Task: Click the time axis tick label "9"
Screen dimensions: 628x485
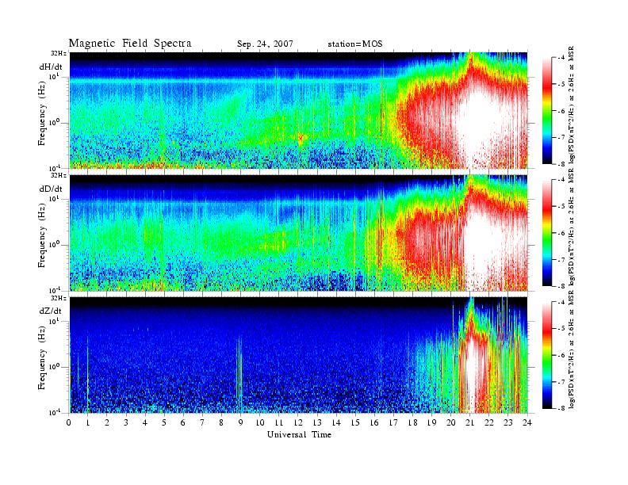Action: point(240,422)
